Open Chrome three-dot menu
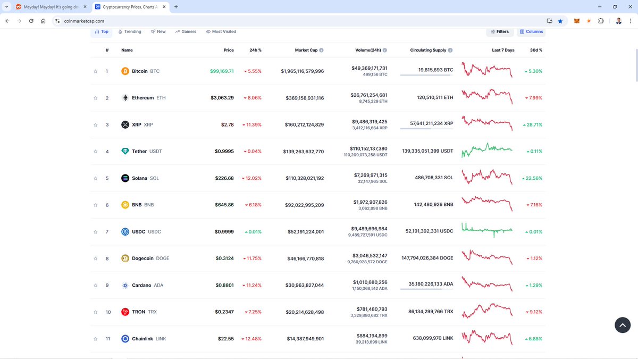638x359 pixels. point(631,21)
